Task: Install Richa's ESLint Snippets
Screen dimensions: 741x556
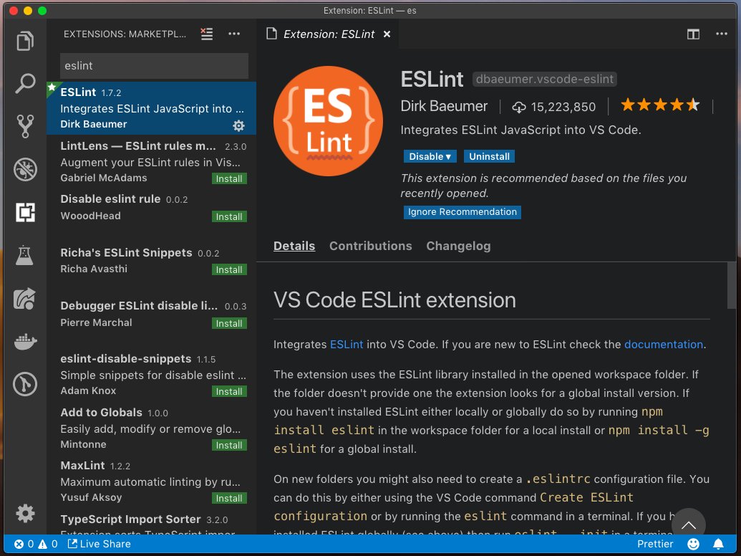Action: (x=229, y=269)
